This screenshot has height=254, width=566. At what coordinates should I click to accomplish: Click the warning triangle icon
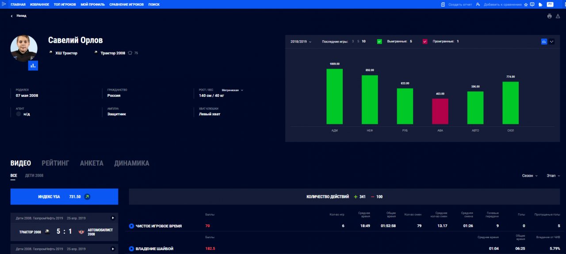(558, 16)
